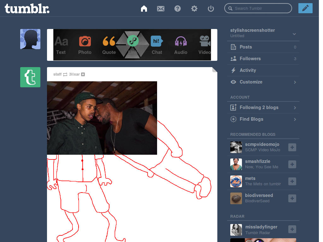Follow scmpvideomojo with plus button
The height and width of the screenshot is (242, 323).
pyautogui.click(x=292, y=147)
